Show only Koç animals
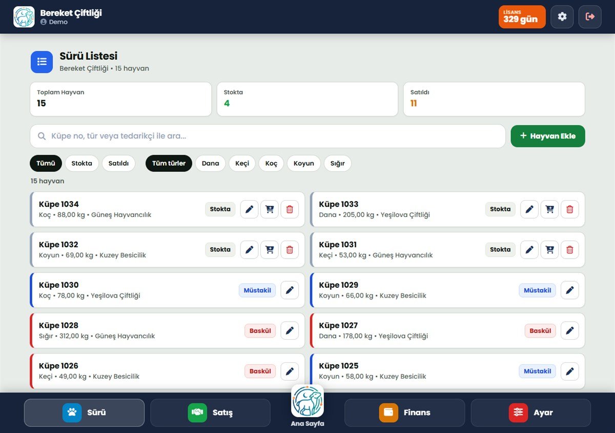 271,163
